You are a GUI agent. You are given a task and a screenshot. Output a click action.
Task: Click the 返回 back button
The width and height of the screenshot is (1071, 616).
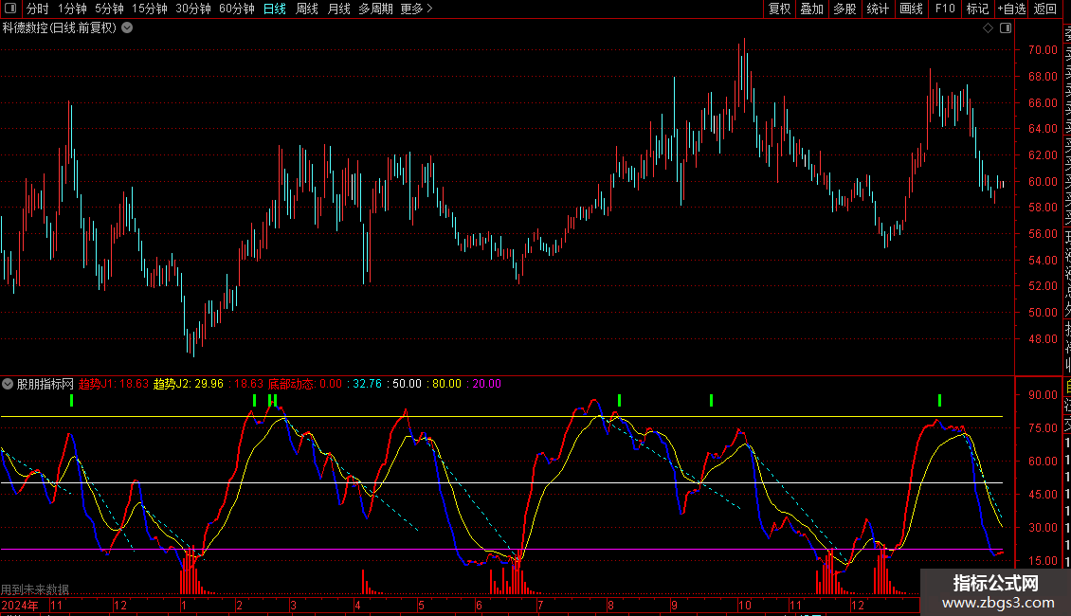(1044, 9)
